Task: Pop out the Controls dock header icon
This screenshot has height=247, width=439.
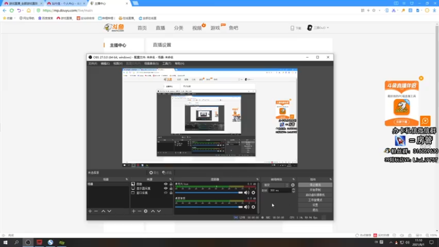Action: [x=330, y=179]
